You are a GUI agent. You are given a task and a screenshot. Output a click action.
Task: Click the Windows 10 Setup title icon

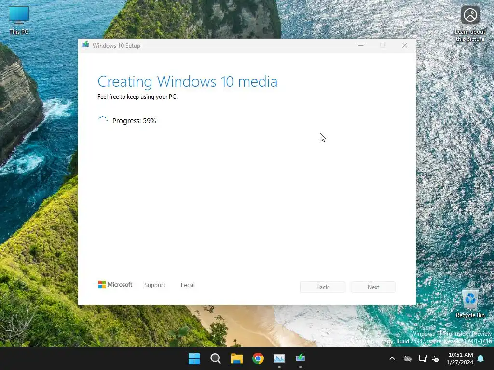coord(86,45)
